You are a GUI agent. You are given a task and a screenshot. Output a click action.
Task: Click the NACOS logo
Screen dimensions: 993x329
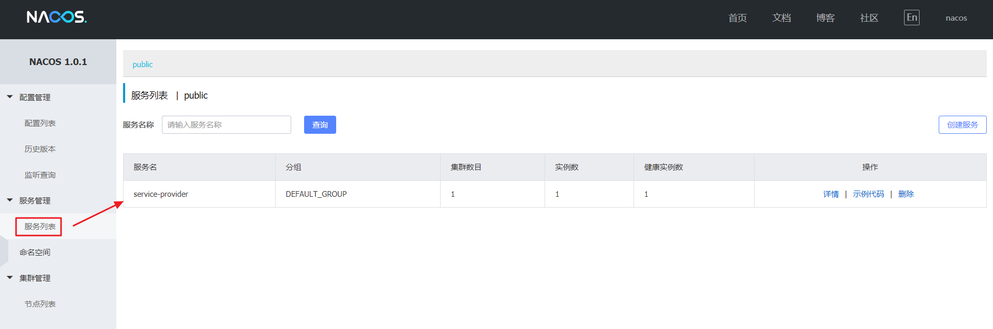pyautogui.click(x=56, y=17)
